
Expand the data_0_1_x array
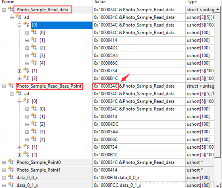[x=4, y=185]
